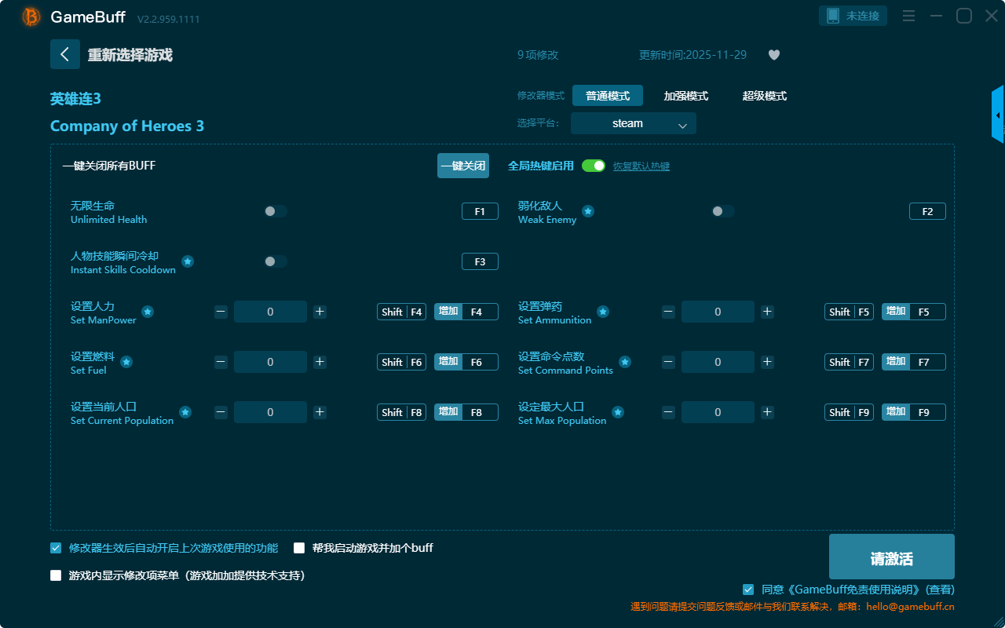Click the Set Max Population value field
This screenshot has width=1005, height=628.
pyautogui.click(x=718, y=412)
